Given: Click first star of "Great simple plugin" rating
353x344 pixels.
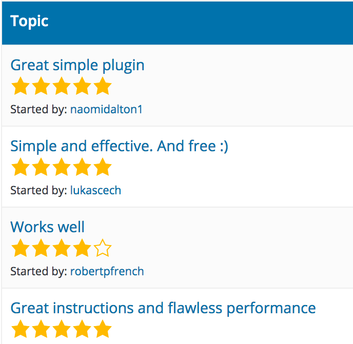Looking at the screenshot, I should [x=20, y=87].
